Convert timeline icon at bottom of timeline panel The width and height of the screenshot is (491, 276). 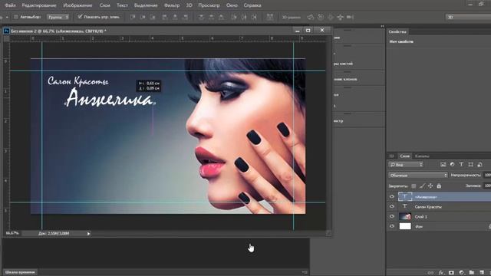pos(304,272)
